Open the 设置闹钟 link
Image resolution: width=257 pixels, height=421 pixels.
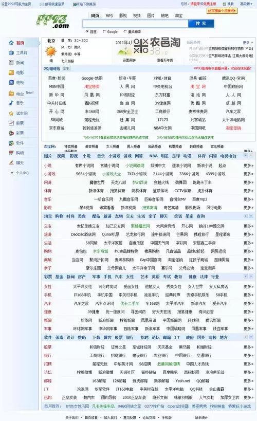coord(129,61)
